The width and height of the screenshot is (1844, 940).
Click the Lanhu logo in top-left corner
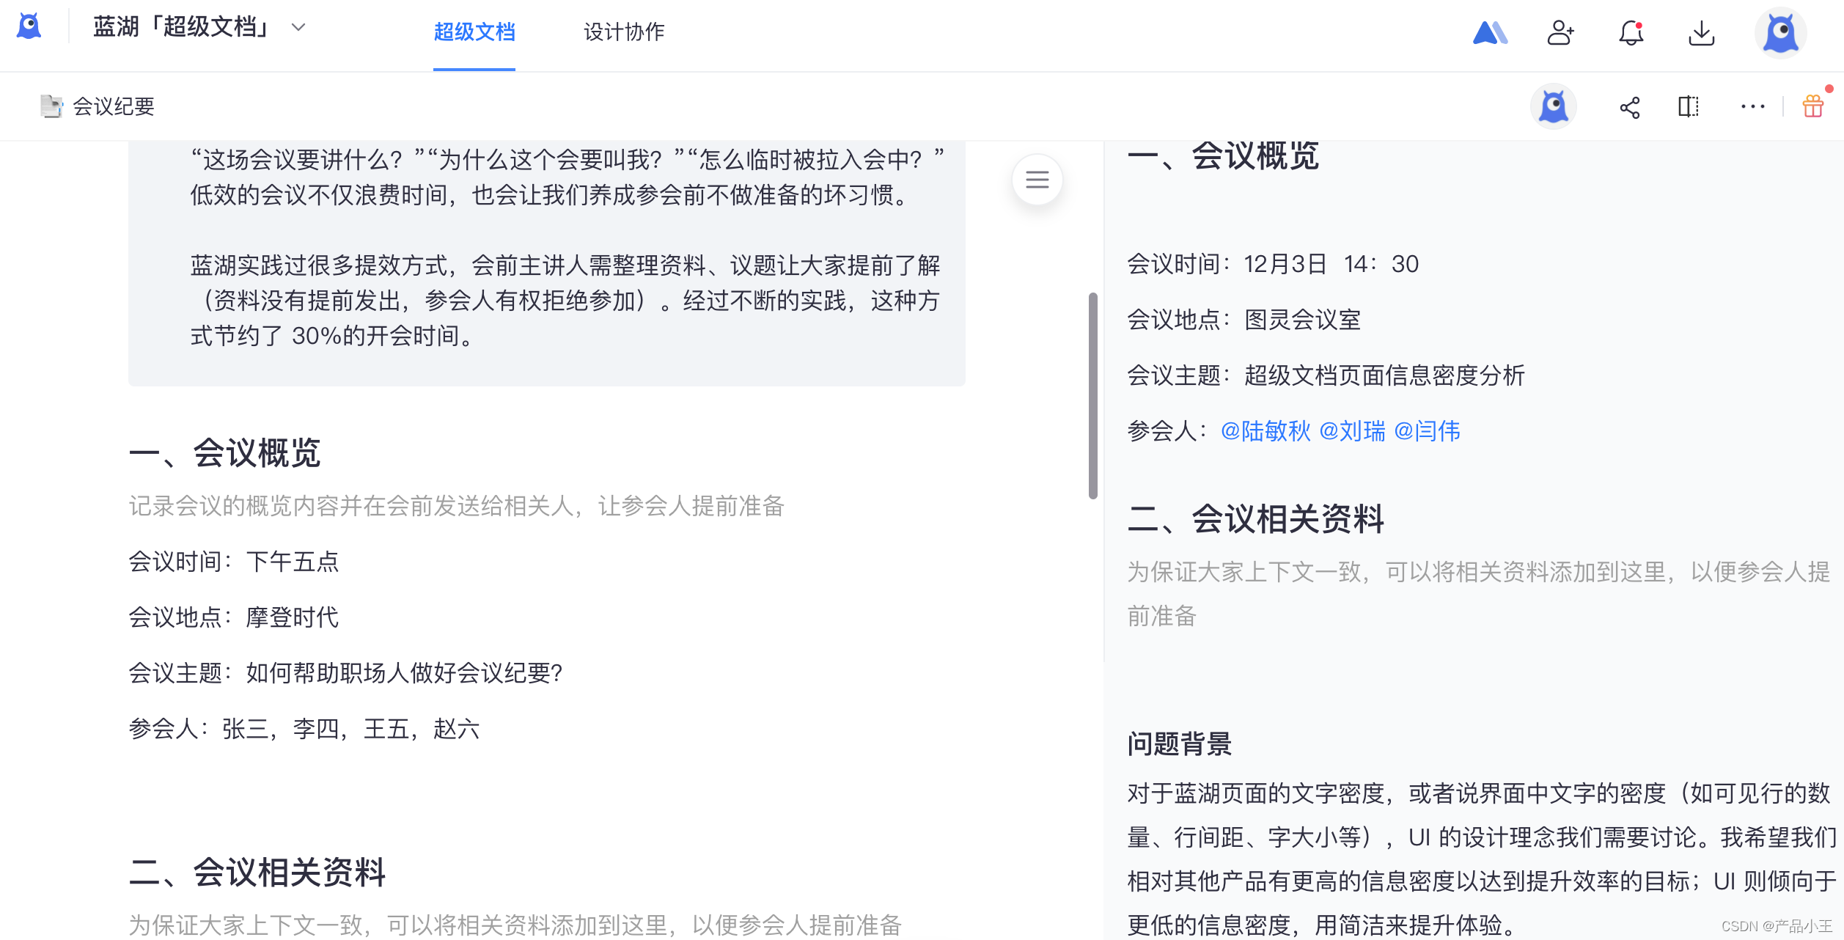29,27
